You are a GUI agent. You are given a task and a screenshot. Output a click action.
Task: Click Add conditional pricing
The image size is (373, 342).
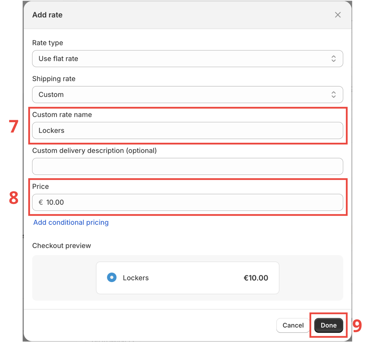(x=71, y=222)
